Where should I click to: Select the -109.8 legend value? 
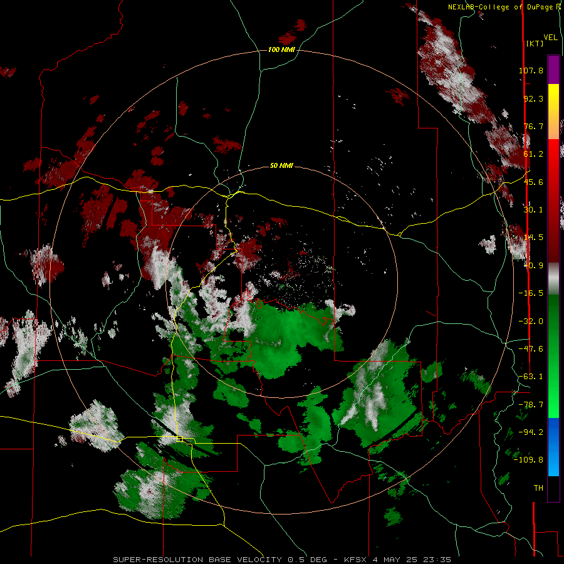click(528, 460)
